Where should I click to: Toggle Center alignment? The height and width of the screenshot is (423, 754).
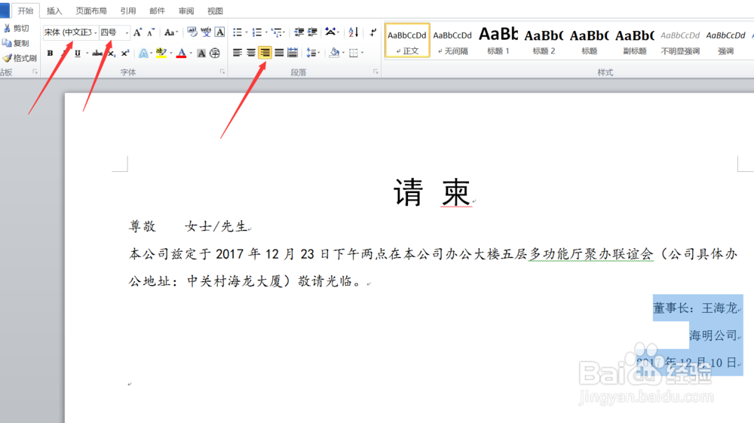tap(251, 53)
